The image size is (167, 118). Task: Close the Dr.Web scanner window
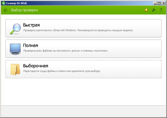(163, 3)
